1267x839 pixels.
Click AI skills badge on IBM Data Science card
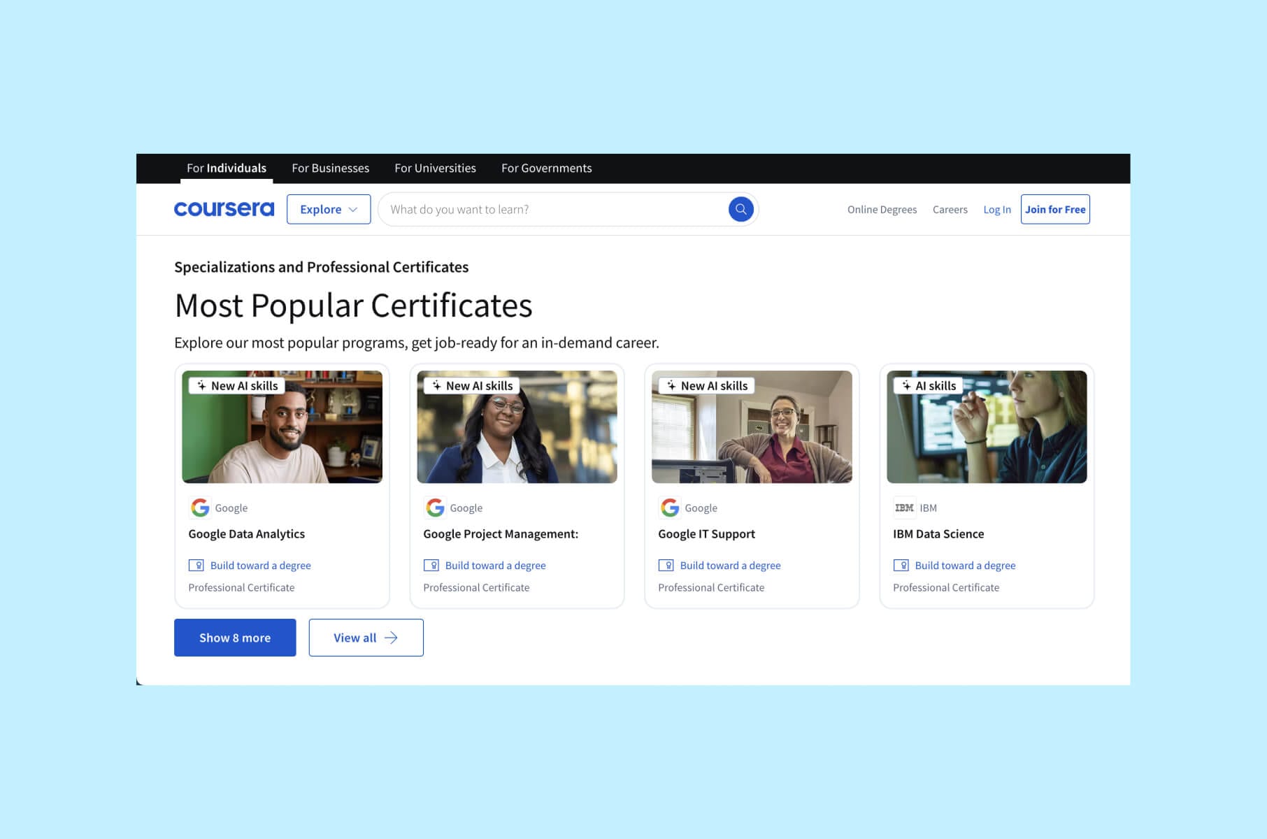point(929,386)
